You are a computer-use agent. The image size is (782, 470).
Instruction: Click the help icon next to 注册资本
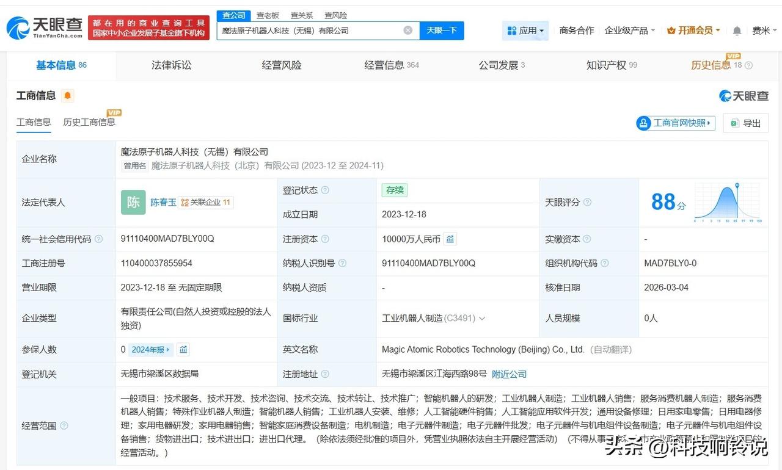tap(325, 239)
